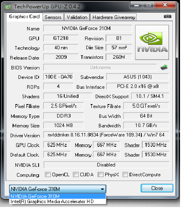Collapse the GPU selection dropdown arrow
182x209 pixels.
click(102, 189)
